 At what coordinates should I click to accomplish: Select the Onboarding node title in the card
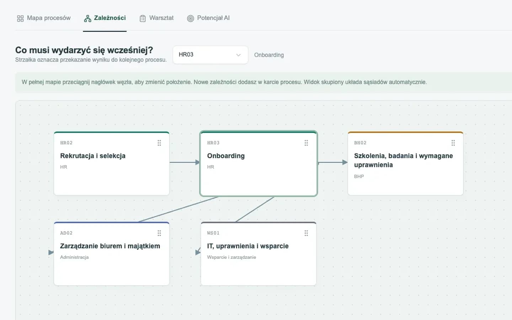pos(226,156)
